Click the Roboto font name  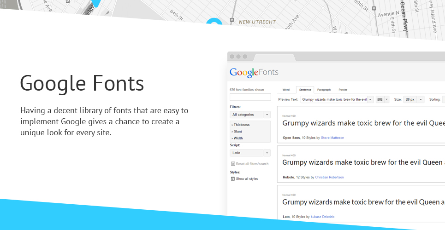click(288, 177)
